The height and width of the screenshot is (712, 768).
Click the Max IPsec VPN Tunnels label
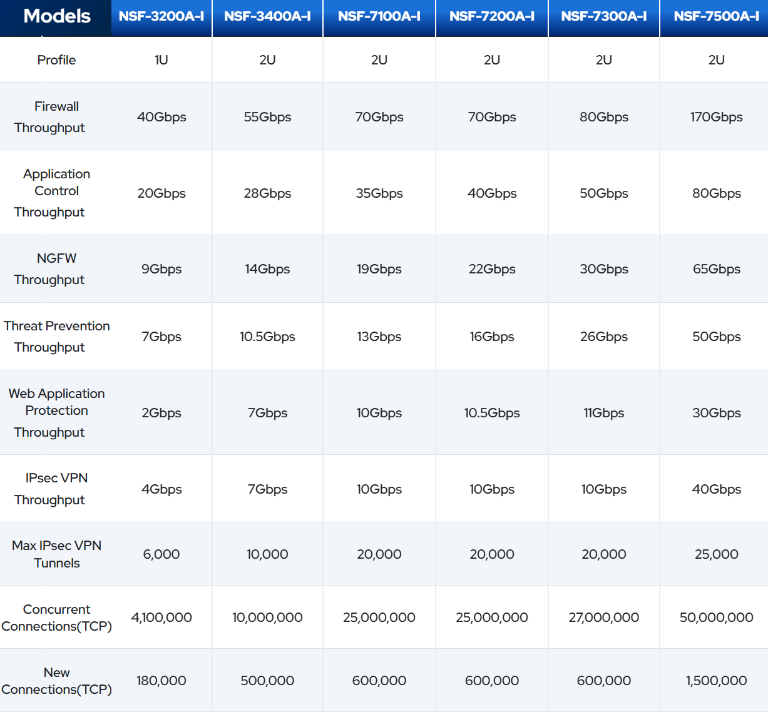pos(56,554)
